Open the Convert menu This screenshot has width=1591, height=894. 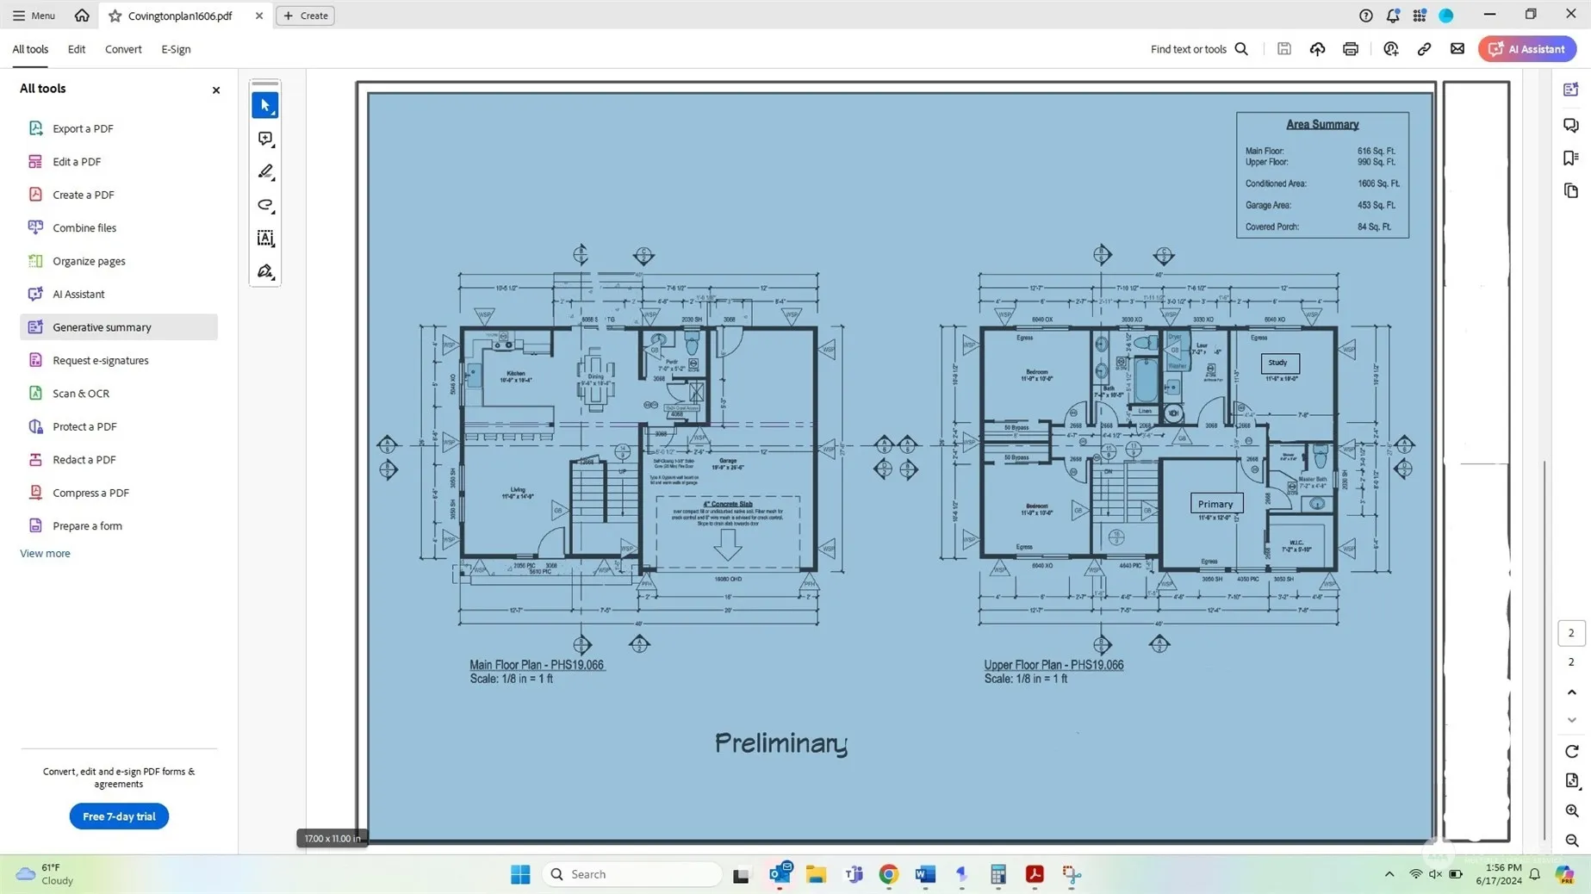(x=123, y=49)
